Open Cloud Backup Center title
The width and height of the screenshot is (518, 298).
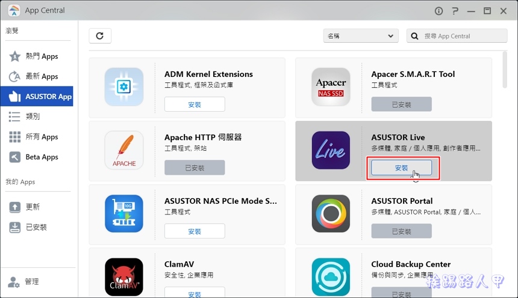(411, 264)
